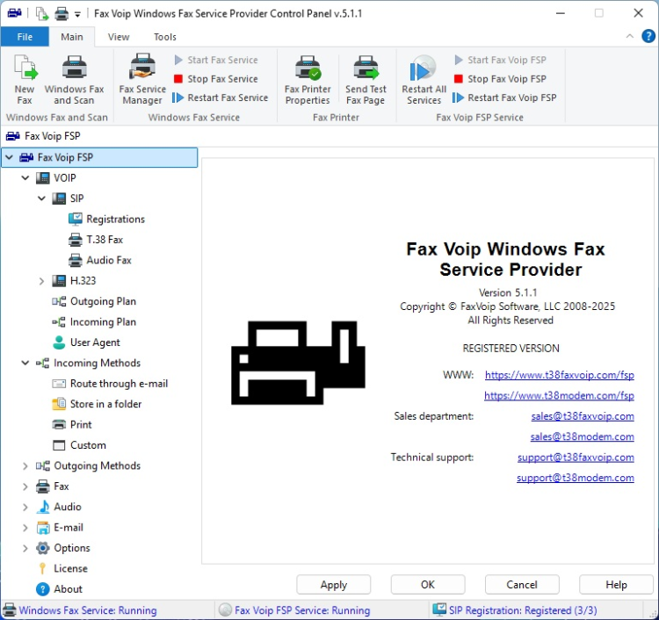
Task: Switch to the View ribbon tab
Action: coord(119,37)
